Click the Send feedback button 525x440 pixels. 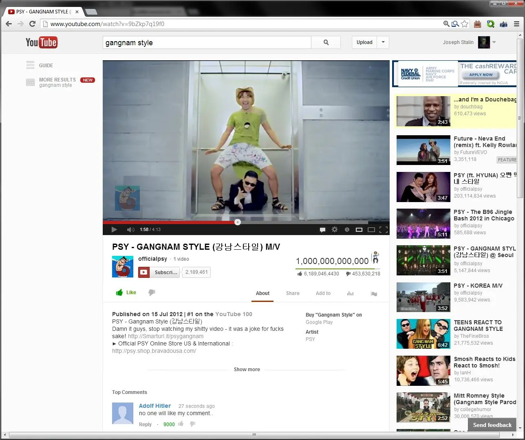[492, 425]
